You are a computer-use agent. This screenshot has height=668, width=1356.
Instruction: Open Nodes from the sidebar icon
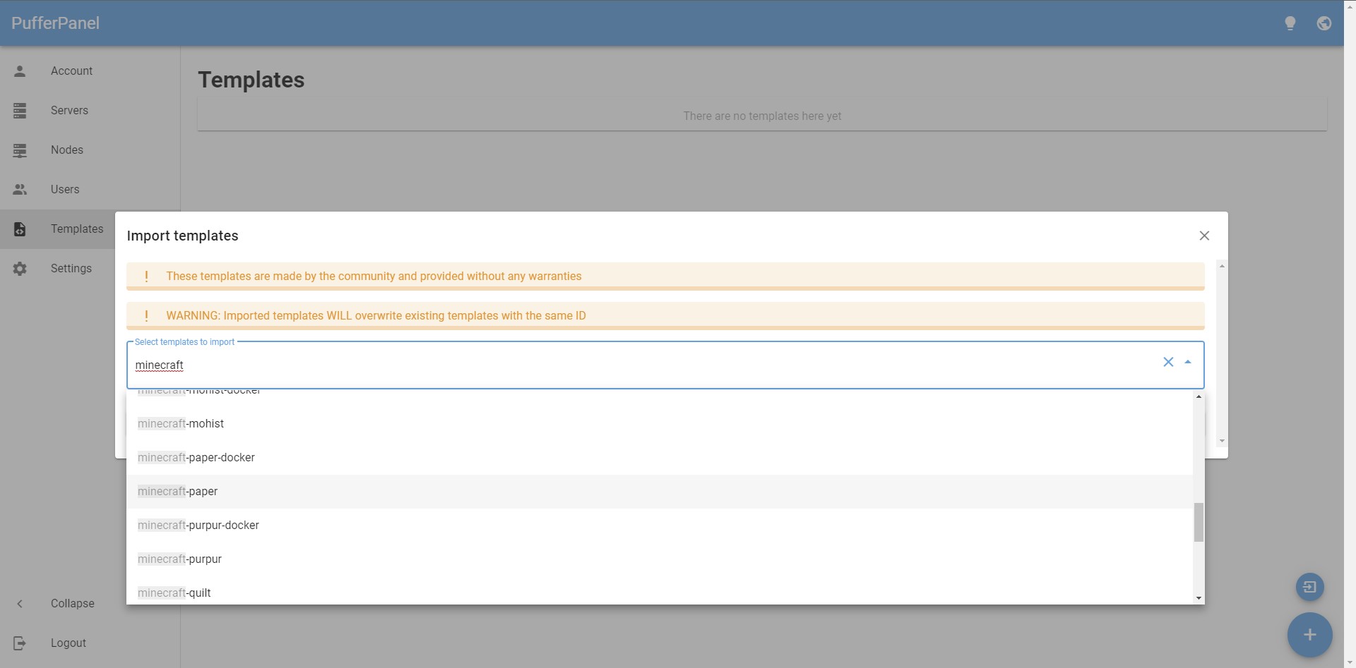coord(20,150)
